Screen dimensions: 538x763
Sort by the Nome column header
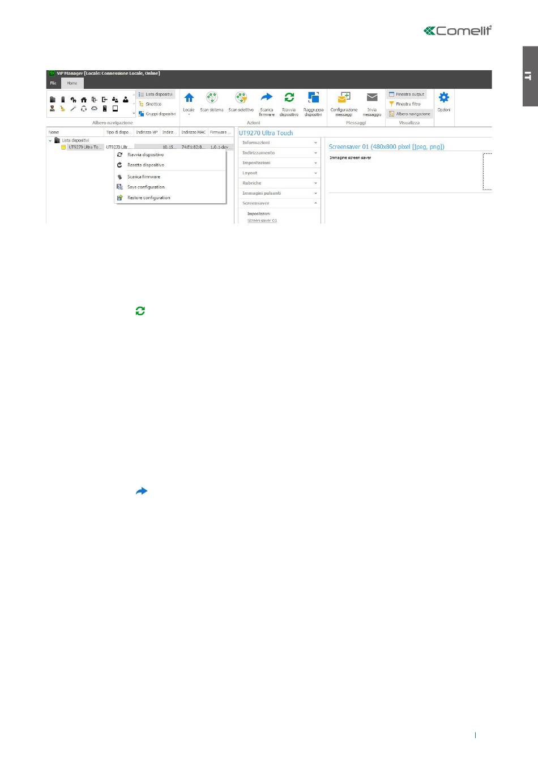tap(75, 132)
